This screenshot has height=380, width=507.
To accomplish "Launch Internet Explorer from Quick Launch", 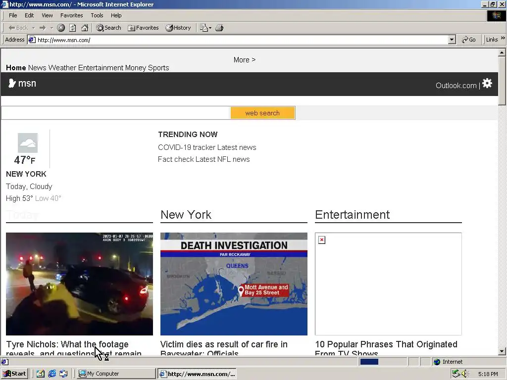I will (52, 374).
